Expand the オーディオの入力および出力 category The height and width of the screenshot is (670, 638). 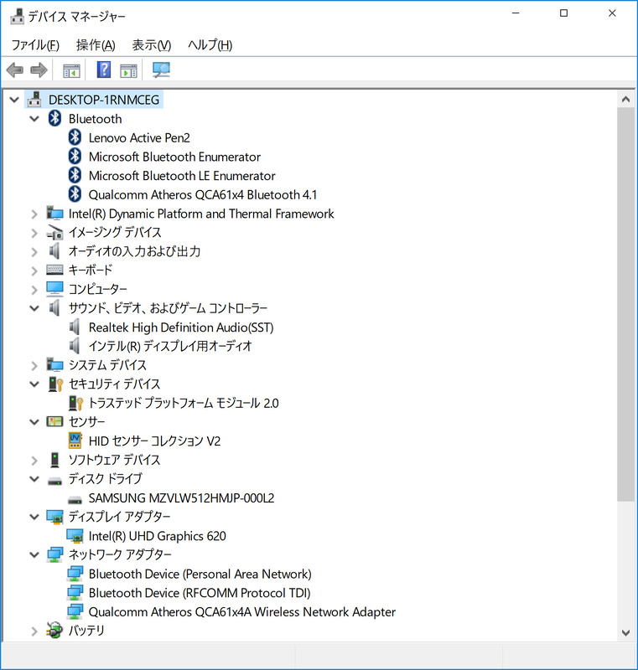click(34, 252)
